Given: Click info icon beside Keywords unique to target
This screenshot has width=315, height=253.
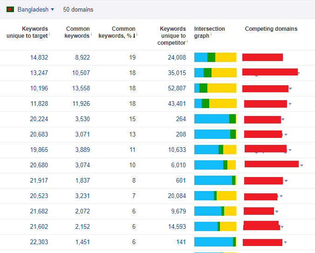Looking at the screenshot, I should (x=49, y=34).
